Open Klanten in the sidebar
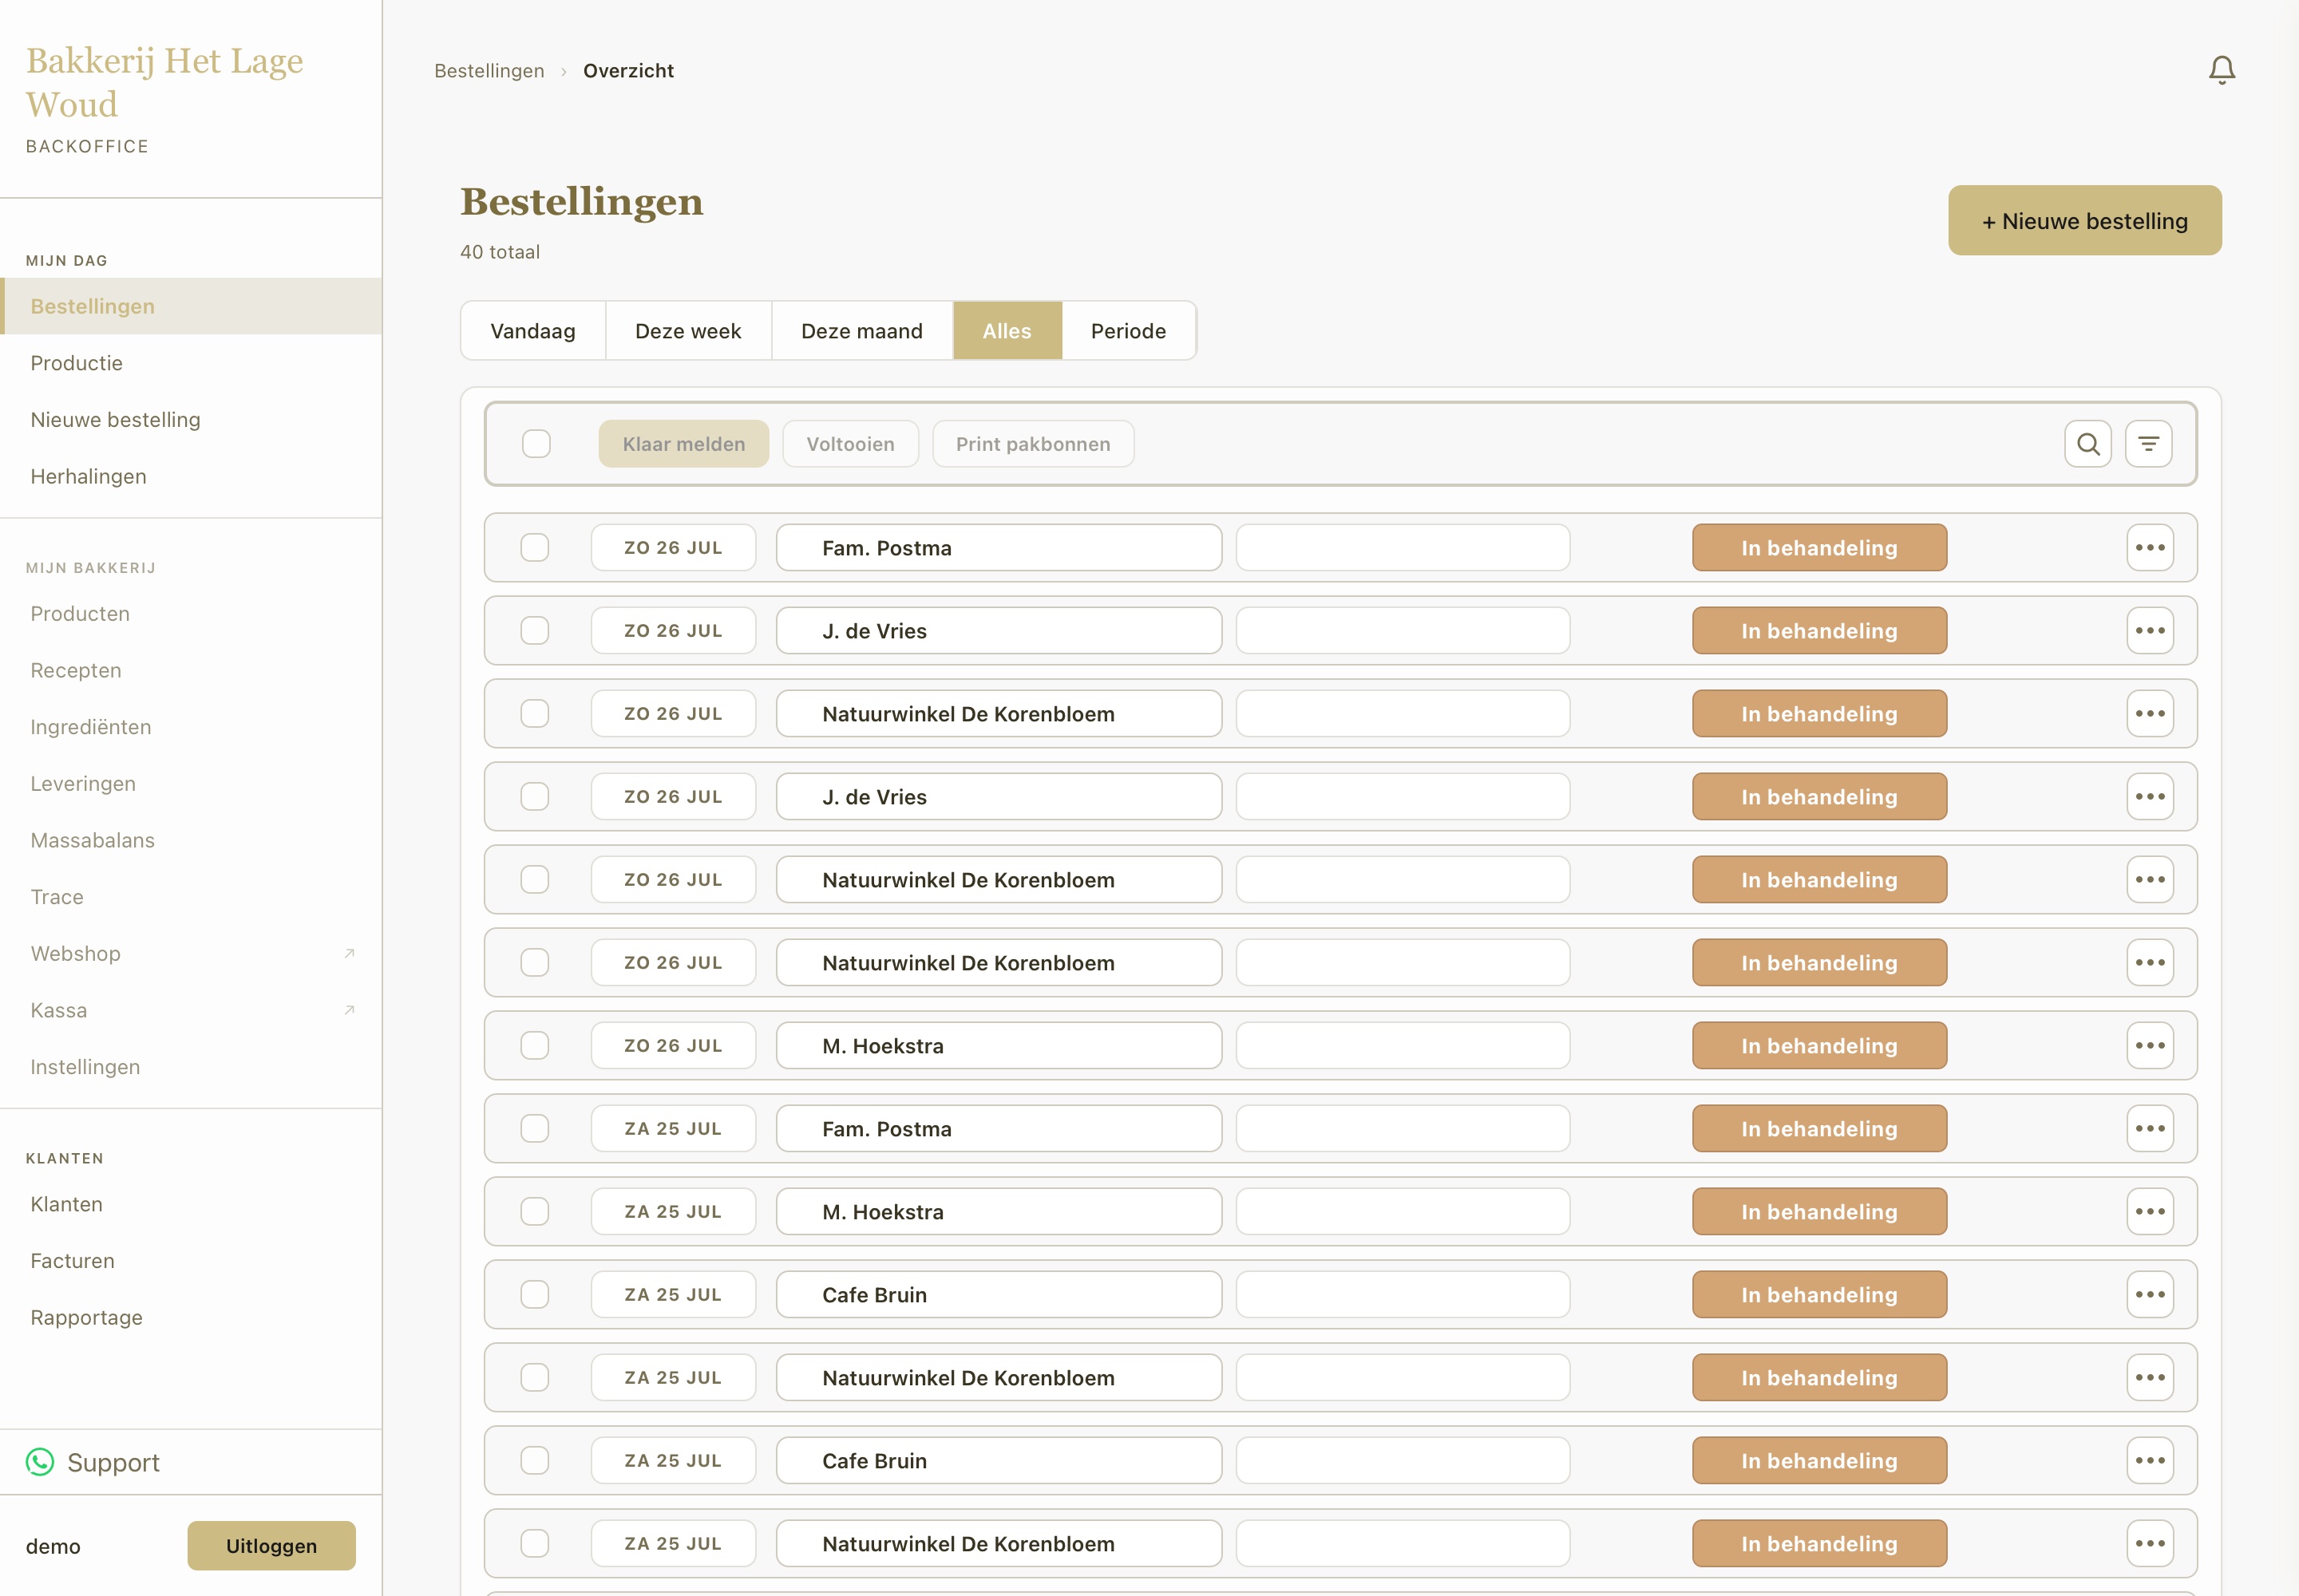This screenshot has width=2299, height=1596. tap(190, 1204)
